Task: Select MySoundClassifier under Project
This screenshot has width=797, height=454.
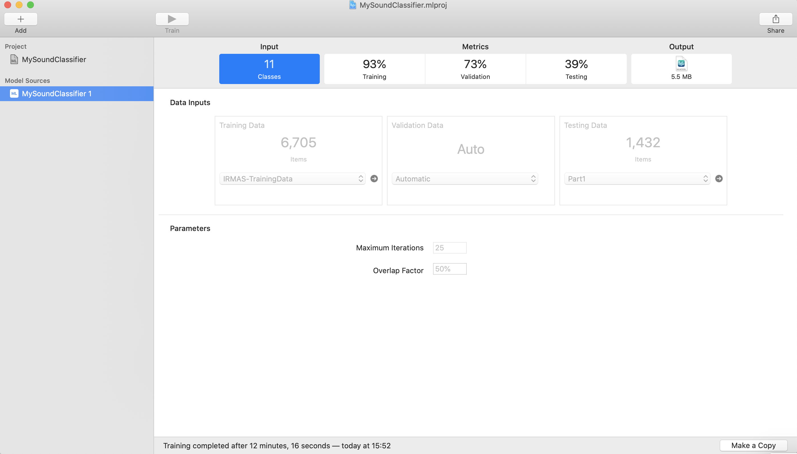Action: click(x=54, y=60)
